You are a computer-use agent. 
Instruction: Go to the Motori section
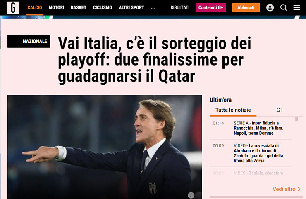(x=56, y=7)
